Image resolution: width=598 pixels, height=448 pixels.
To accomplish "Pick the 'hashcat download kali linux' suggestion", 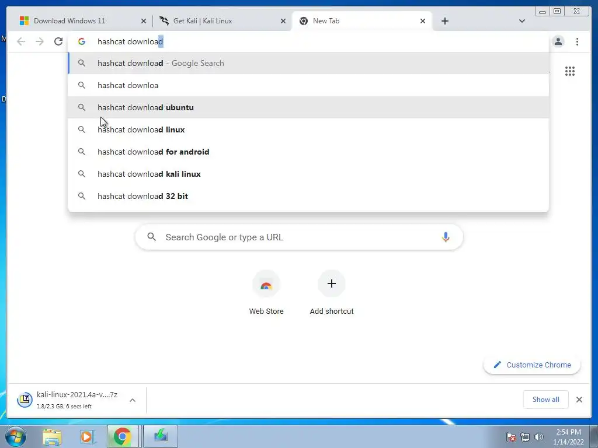I will (x=308, y=174).
